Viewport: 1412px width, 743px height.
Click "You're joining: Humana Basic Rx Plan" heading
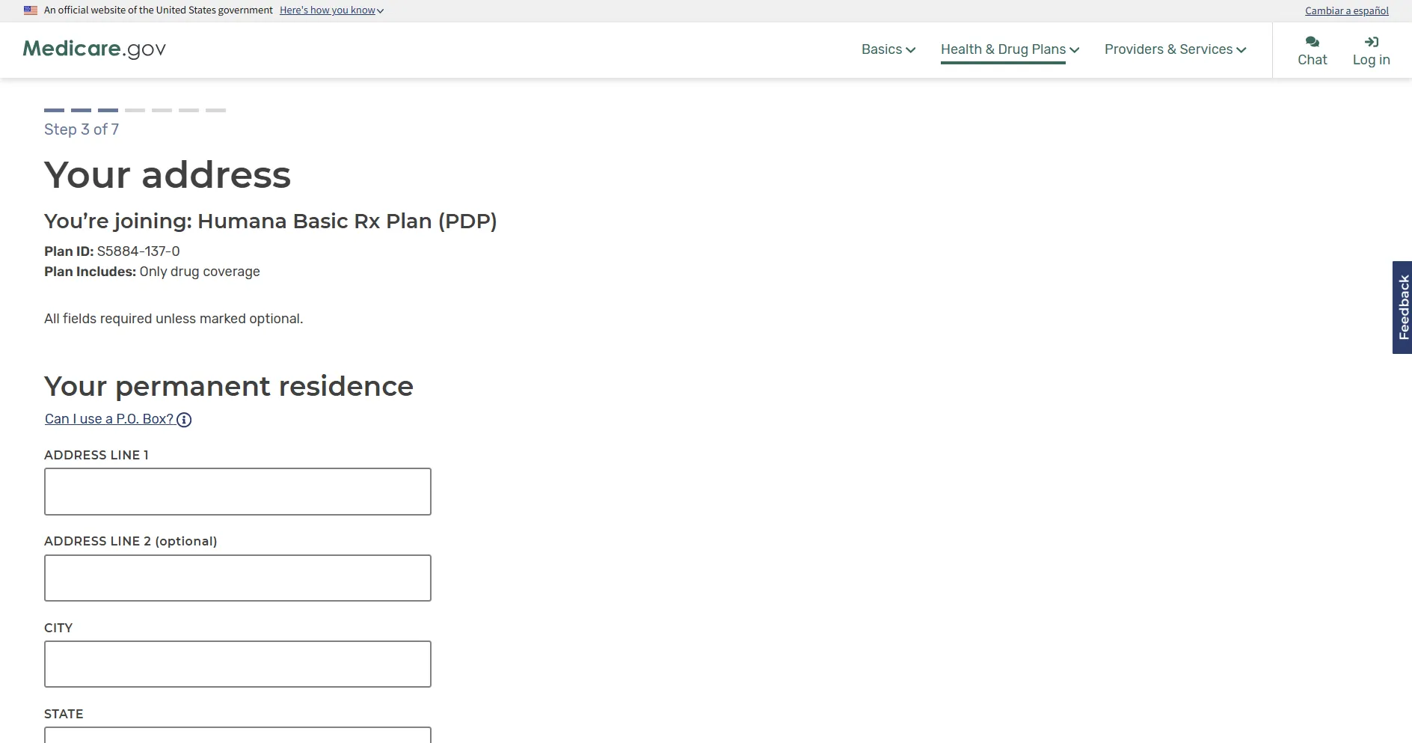tap(271, 221)
